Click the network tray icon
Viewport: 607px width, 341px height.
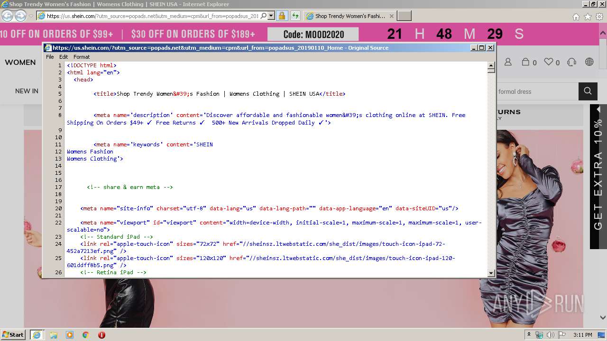540,335
